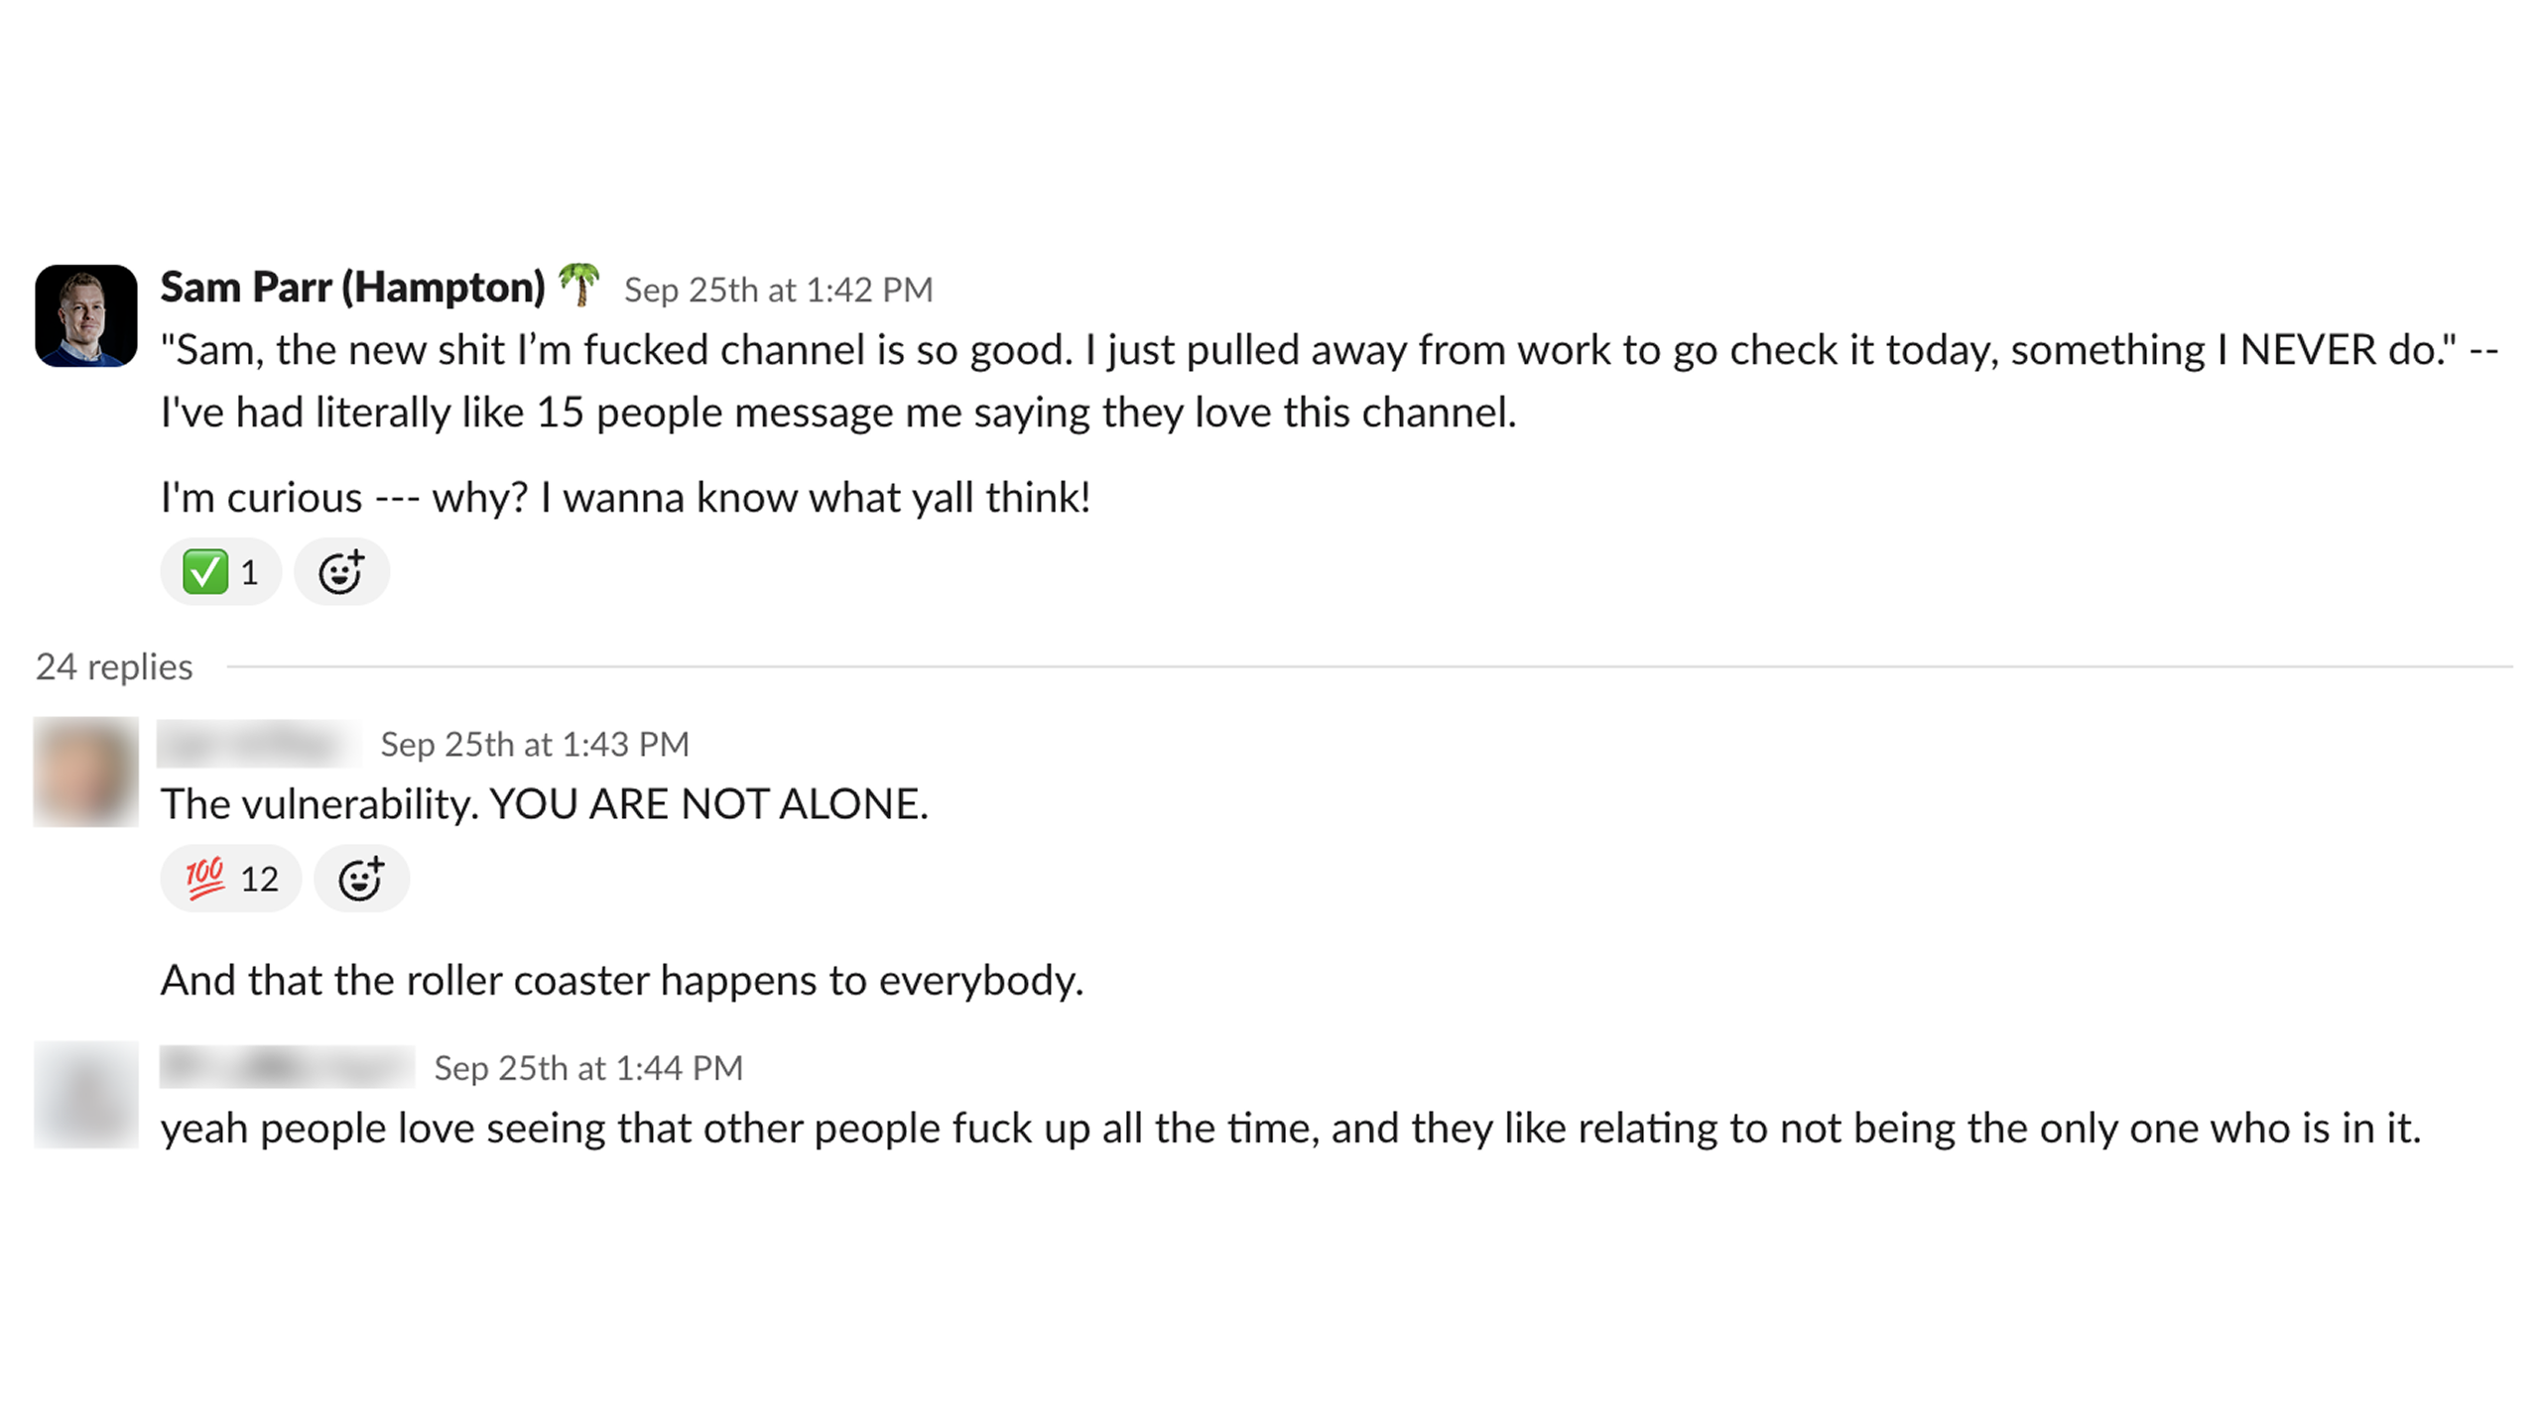Open Sam Parr (Hampton) name link
The image size is (2540, 1428).
point(352,288)
